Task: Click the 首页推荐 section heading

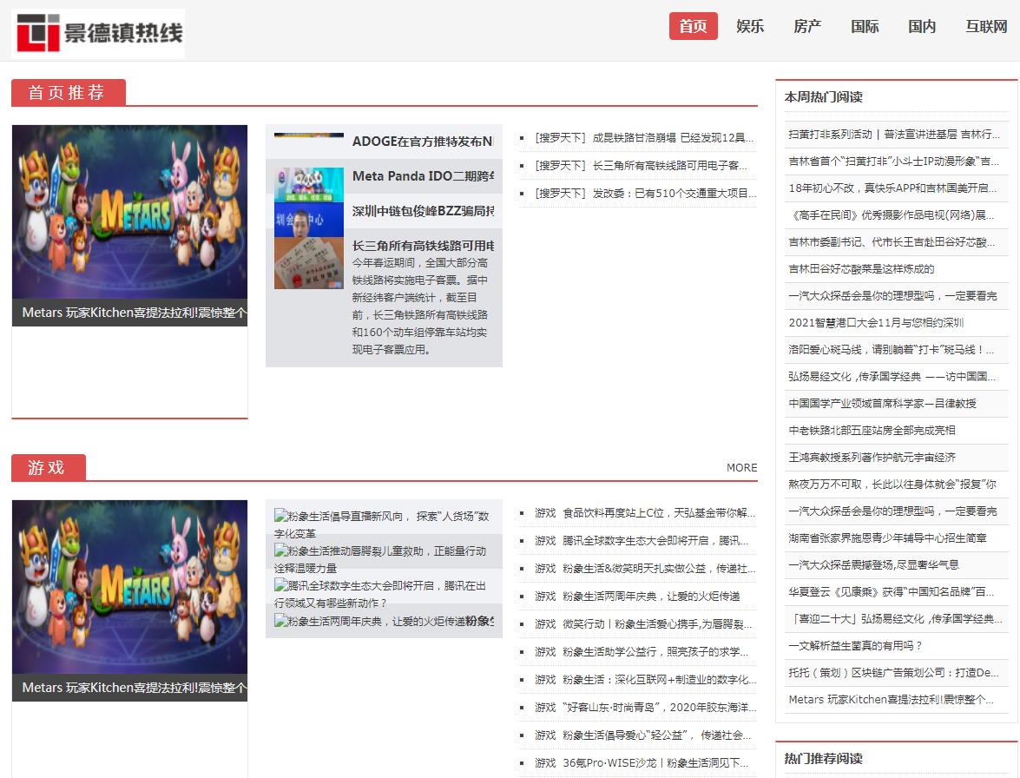Action: [x=68, y=92]
